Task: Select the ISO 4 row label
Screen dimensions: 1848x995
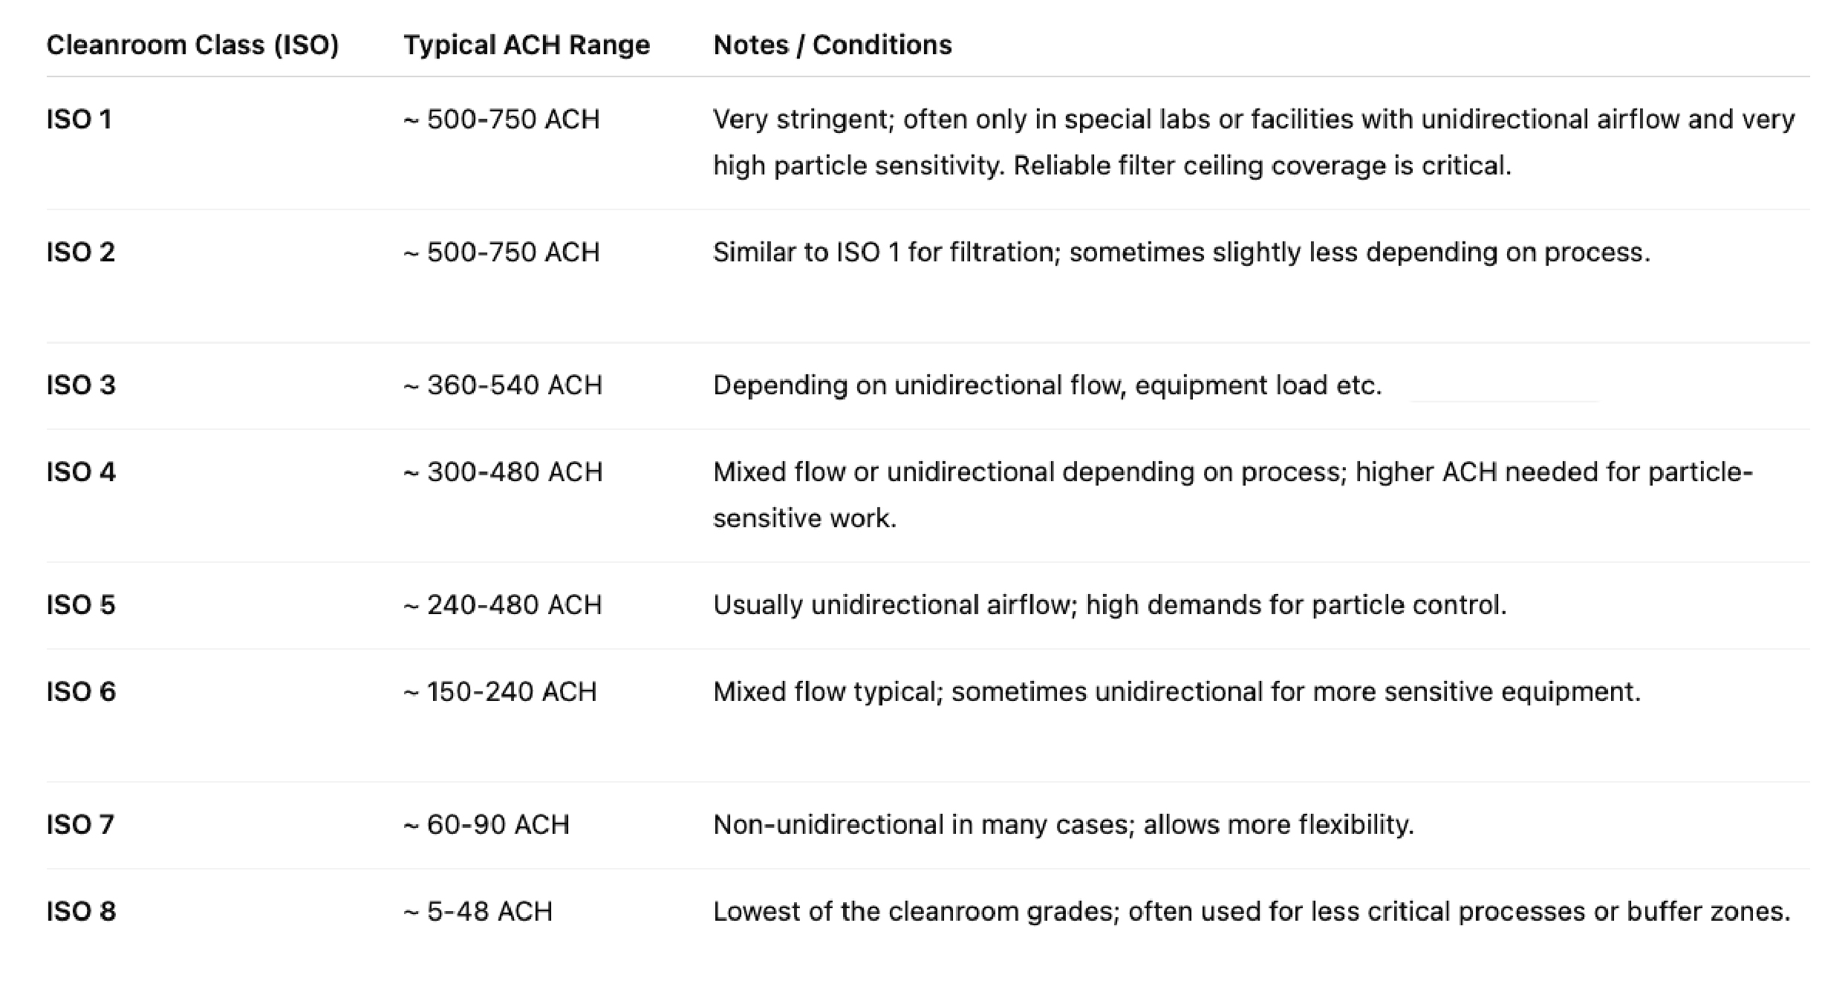Action: click(80, 472)
